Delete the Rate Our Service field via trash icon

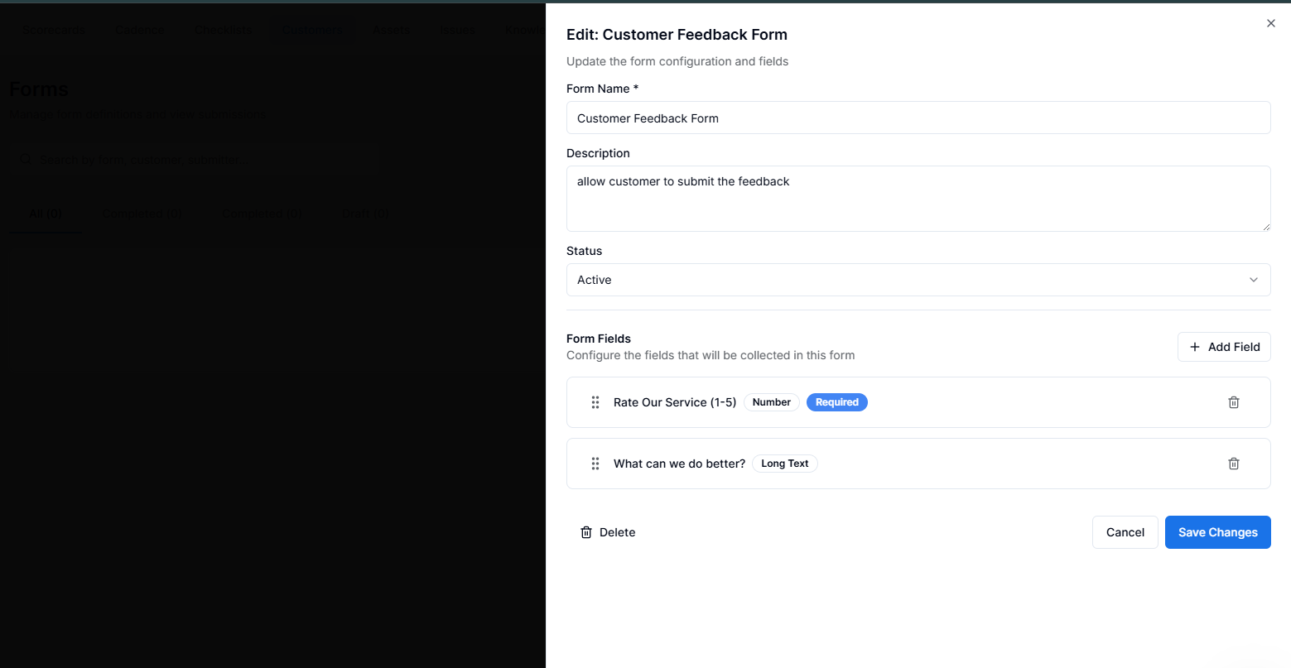(x=1233, y=402)
